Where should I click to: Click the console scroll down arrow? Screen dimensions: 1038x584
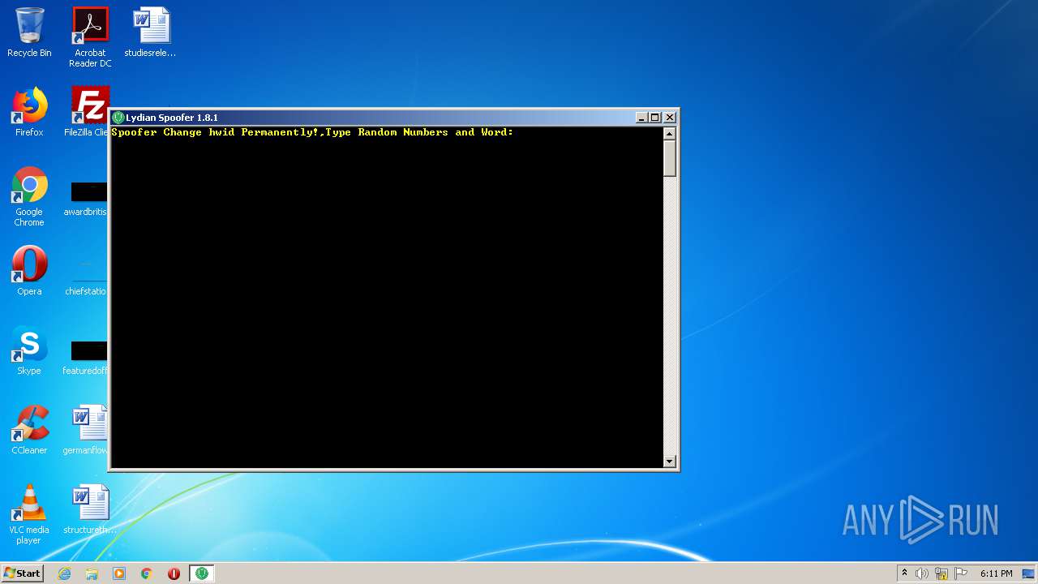[670, 462]
